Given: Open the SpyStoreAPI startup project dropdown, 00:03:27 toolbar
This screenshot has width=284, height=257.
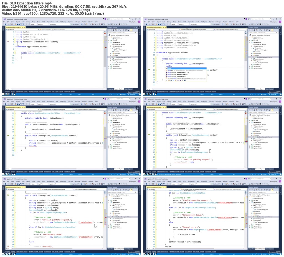Looking at the screenshot, I should pyautogui.click(x=59, y=104).
